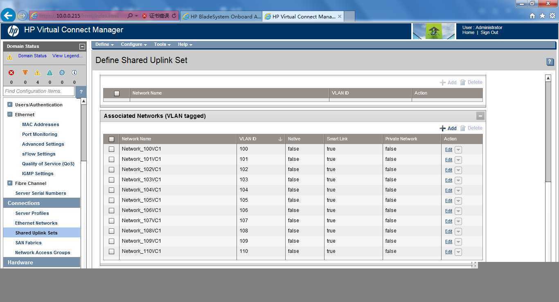
Task: Open browser favorites star icon
Action: [x=542, y=16]
